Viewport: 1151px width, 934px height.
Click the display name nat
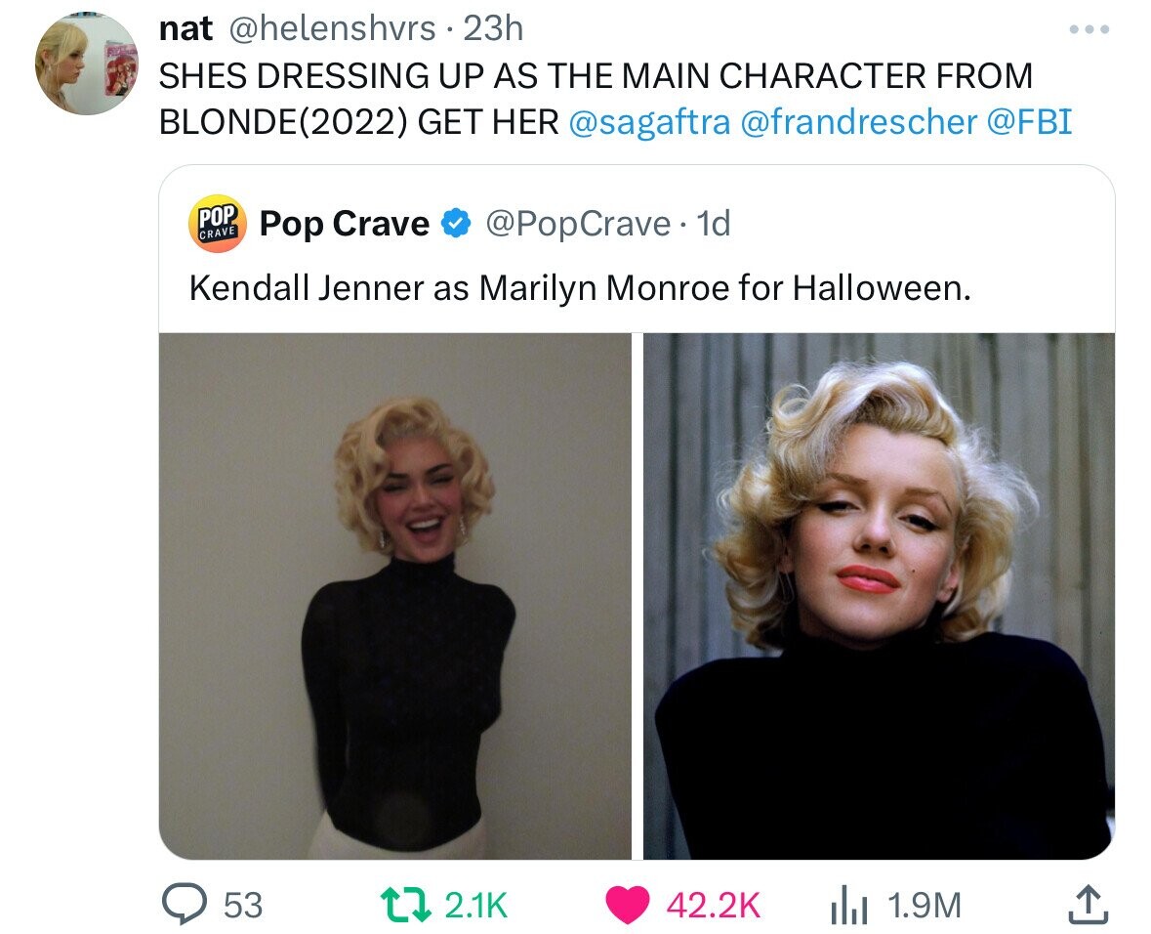point(185,29)
